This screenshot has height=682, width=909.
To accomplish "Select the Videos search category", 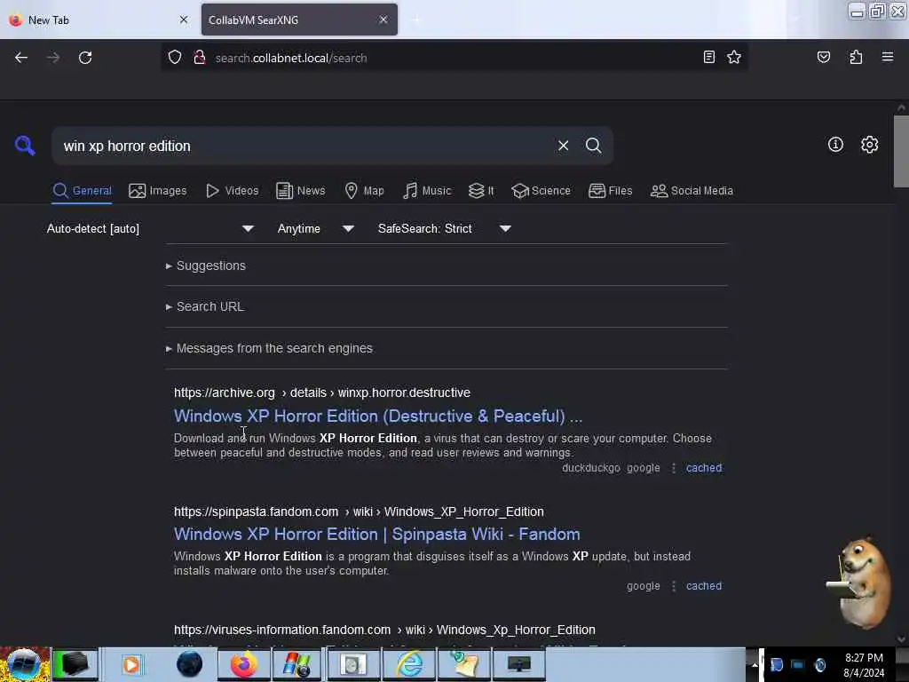I will tap(233, 191).
